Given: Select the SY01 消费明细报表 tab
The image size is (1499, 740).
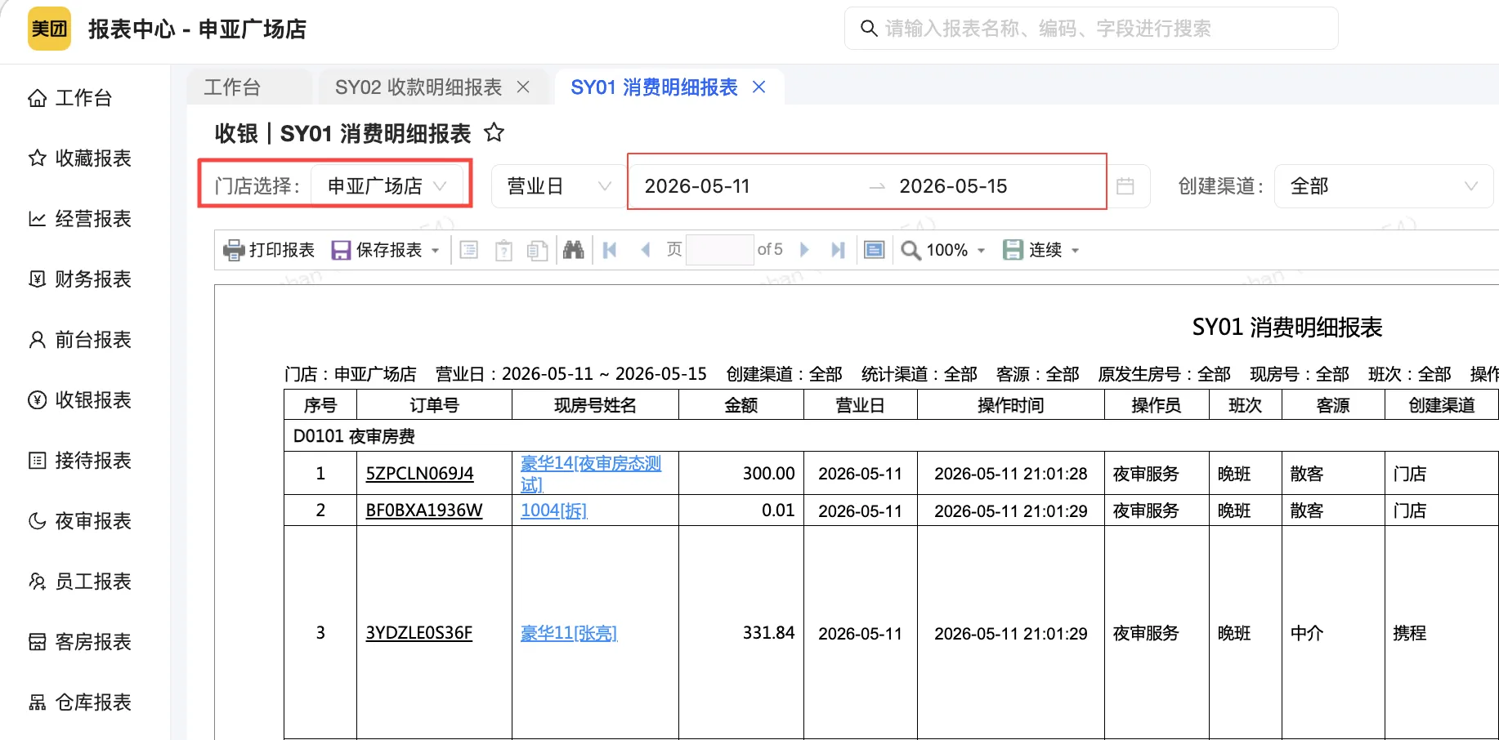Looking at the screenshot, I should pyautogui.click(x=654, y=87).
